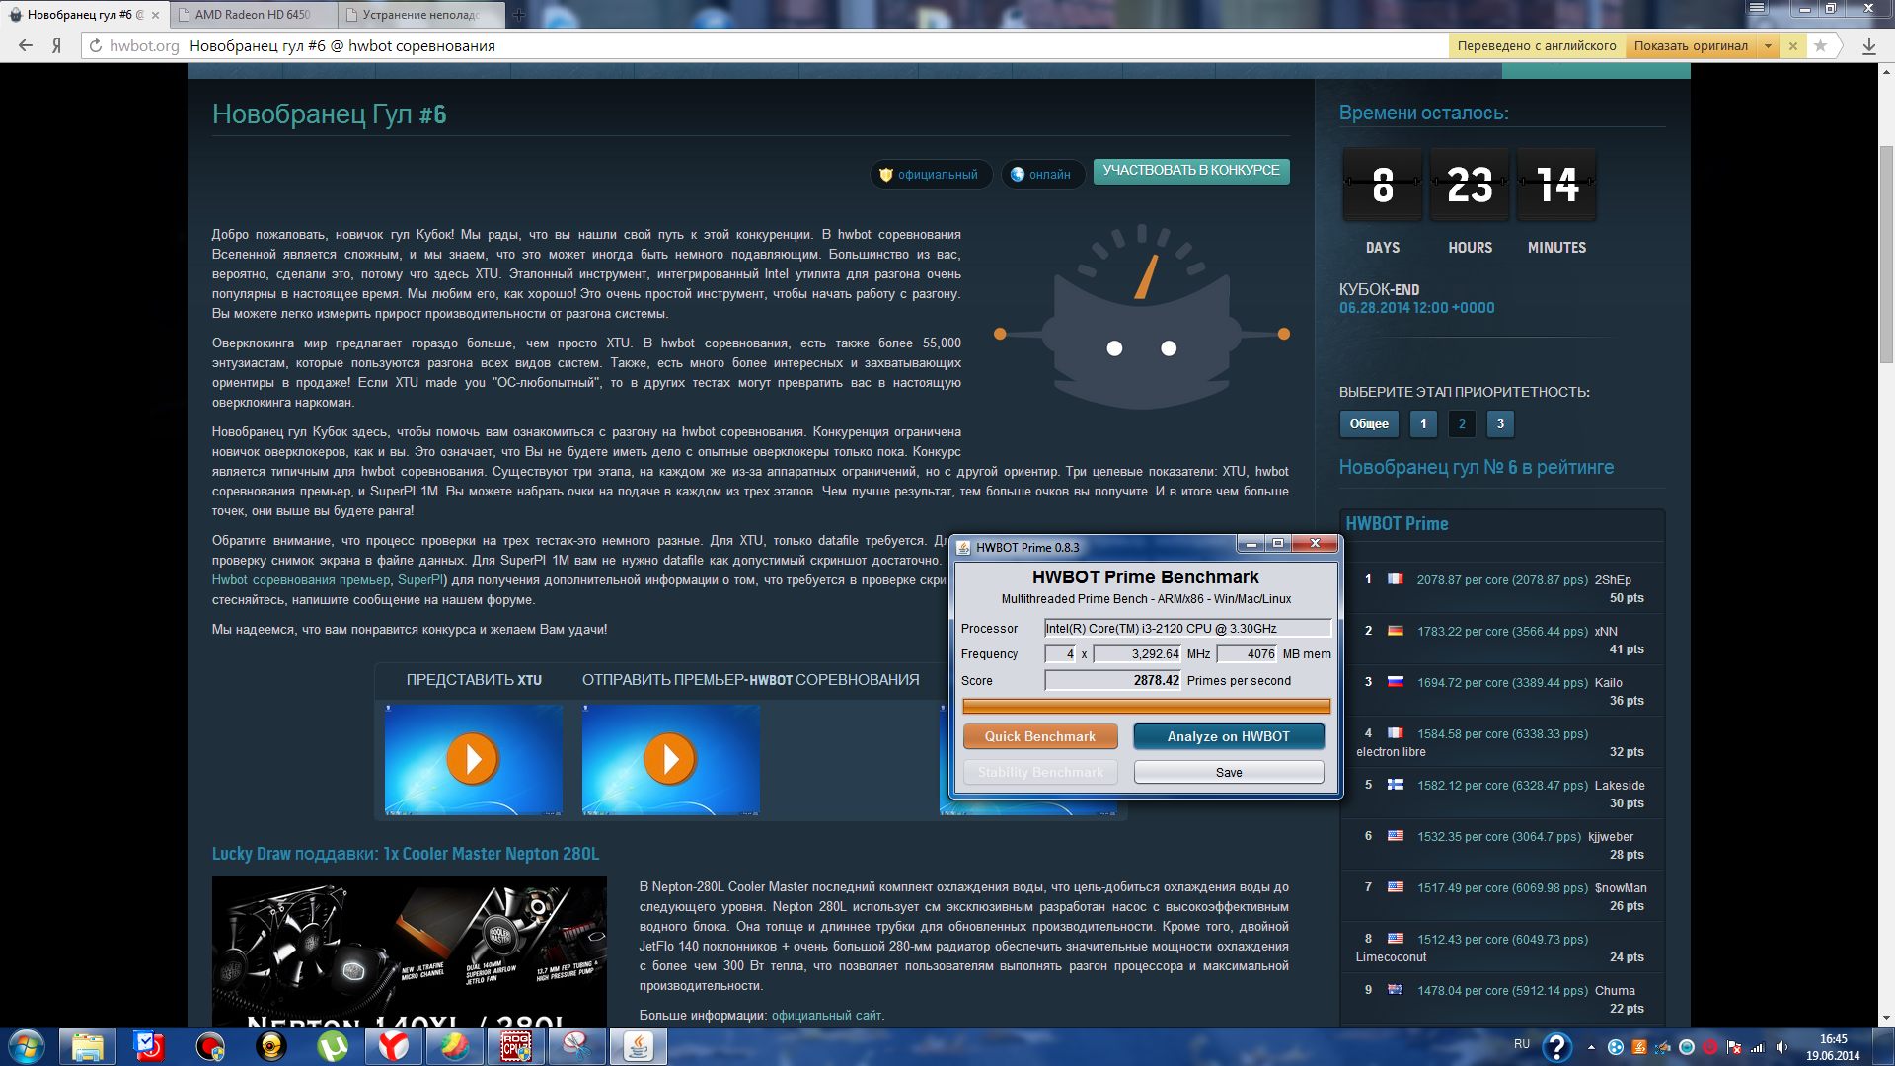Open Windows Explorer from the taskbar

(x=87, y=1046)
